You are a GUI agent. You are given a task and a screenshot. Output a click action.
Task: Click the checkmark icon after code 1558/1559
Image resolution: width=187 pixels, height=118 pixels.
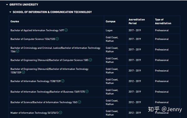point(23,72)
